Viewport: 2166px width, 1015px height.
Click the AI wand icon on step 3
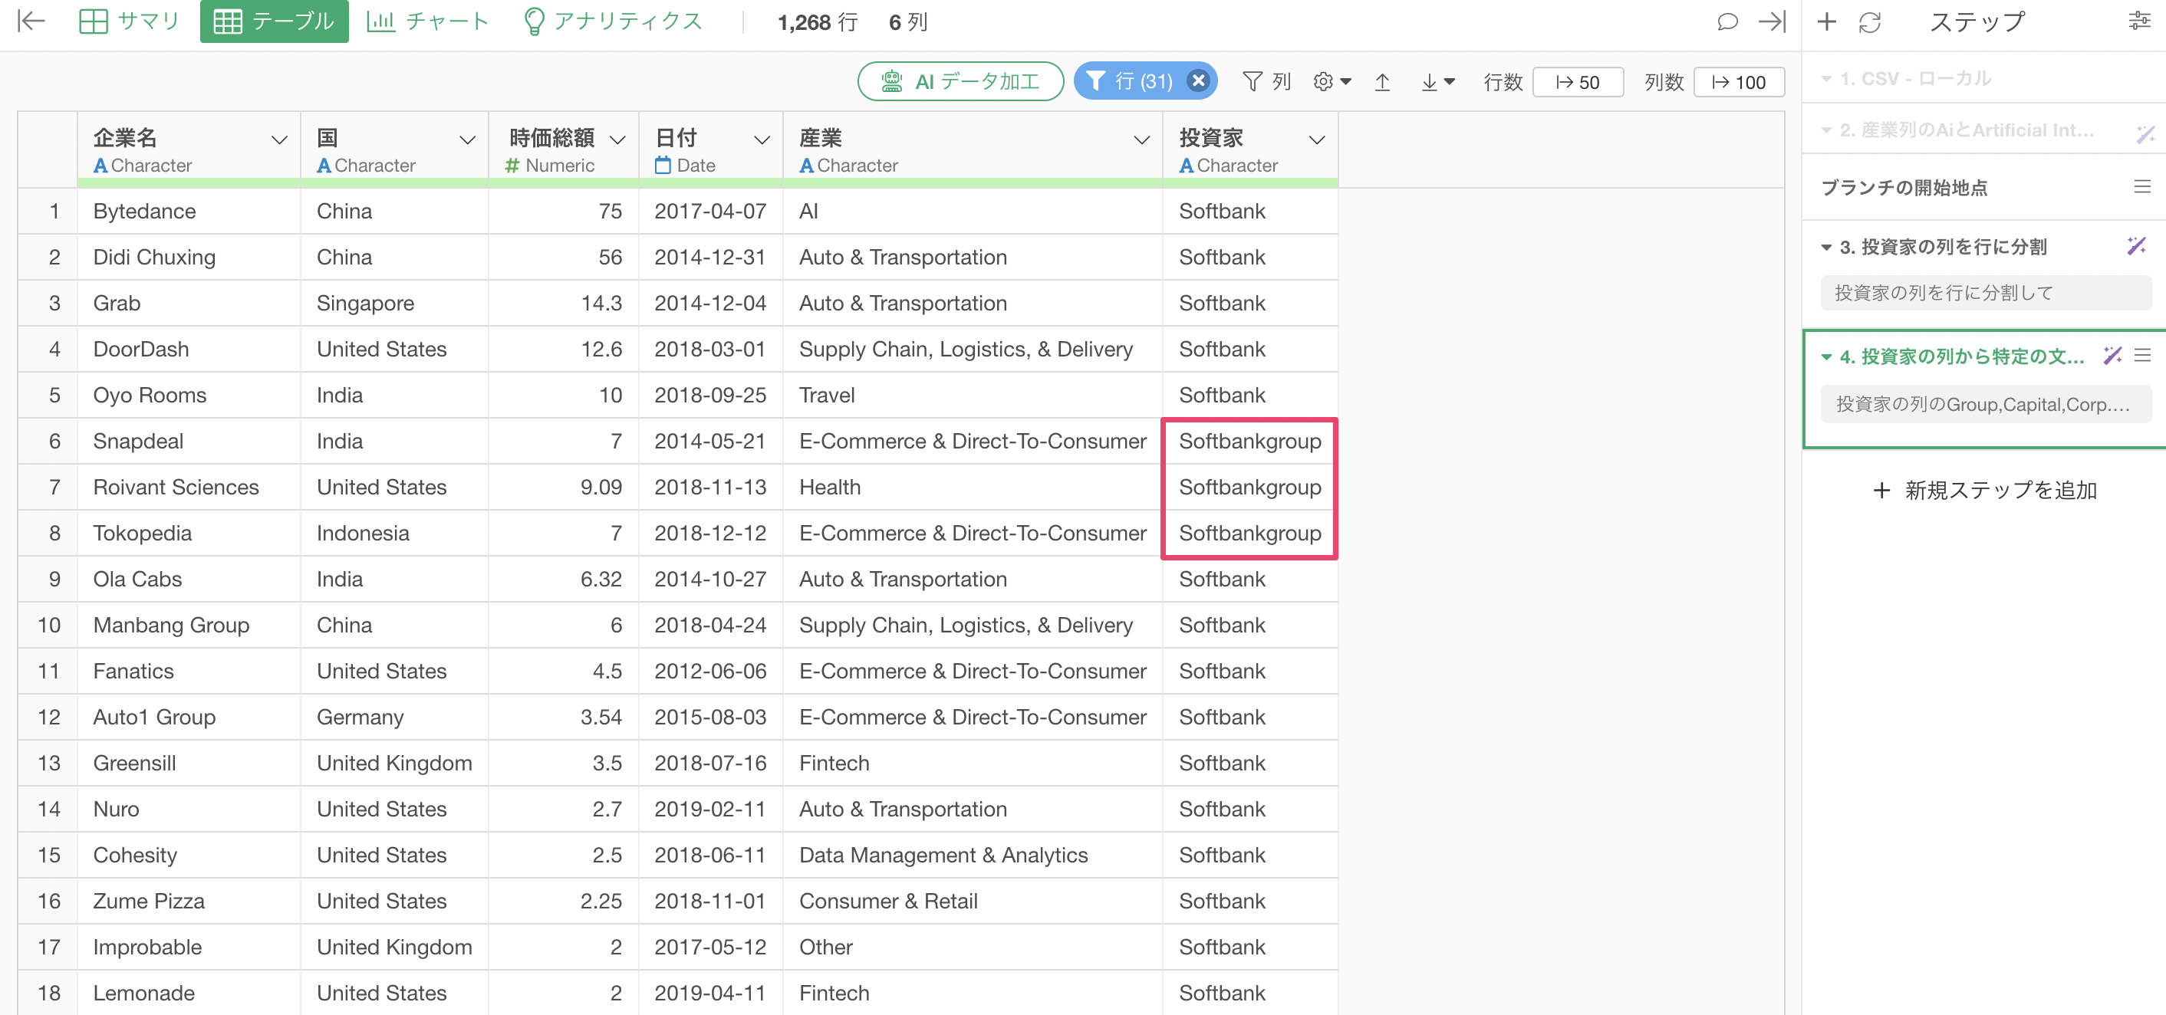[x=2136, y=246]
